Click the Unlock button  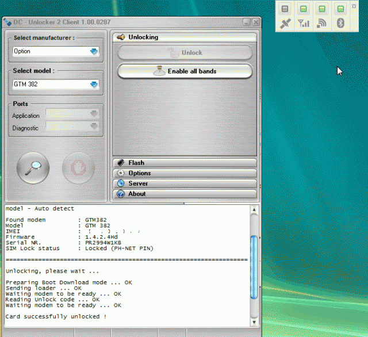tap(185, 52)
